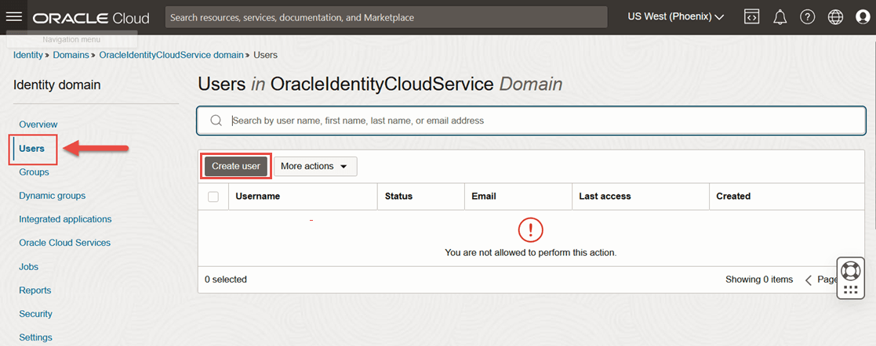Open the Cloud Shell developer tools icon

(751, 16)
